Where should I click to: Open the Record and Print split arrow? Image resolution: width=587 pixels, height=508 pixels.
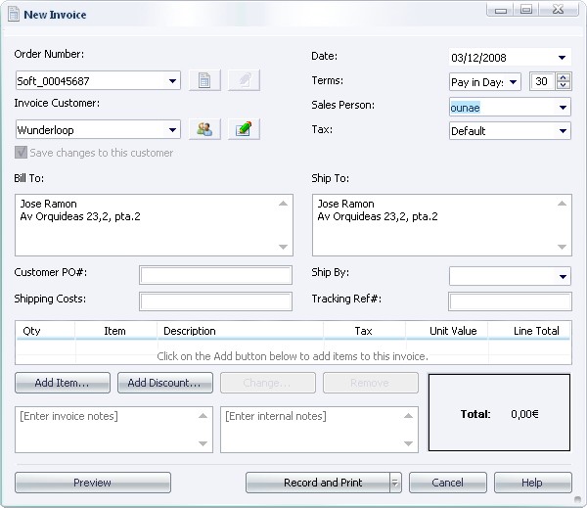[x=395, y=483]
